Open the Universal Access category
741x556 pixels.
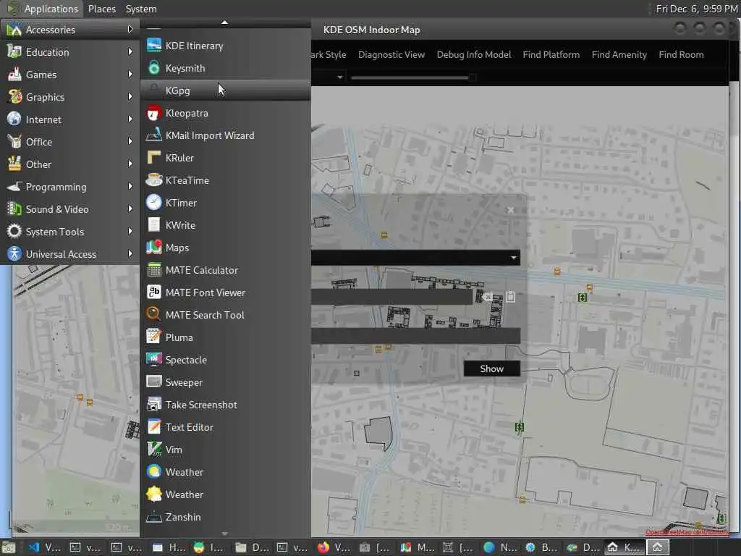[70, 254]
